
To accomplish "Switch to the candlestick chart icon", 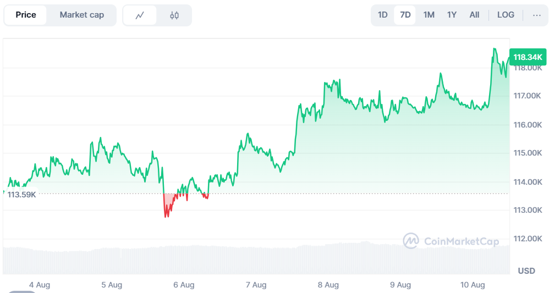I will coord(174,15).
